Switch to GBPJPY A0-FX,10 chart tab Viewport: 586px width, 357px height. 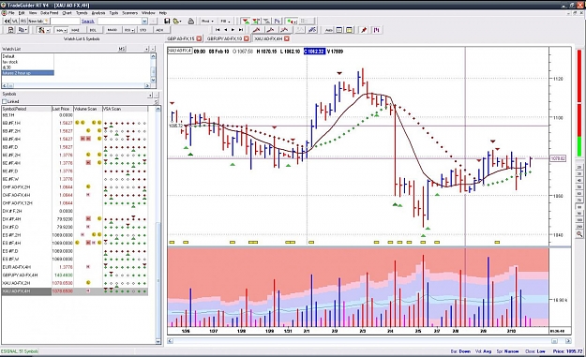click(224, 38)
